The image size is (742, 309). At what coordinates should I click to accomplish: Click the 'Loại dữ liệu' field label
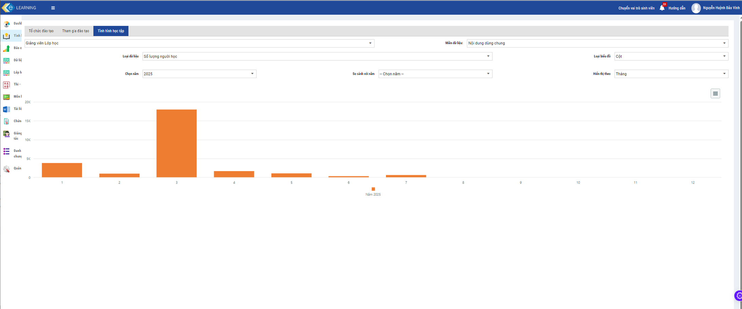point(131,56)
